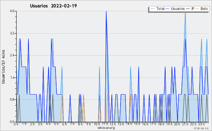Click the '18 h' x-axis label

pos(161,124)
